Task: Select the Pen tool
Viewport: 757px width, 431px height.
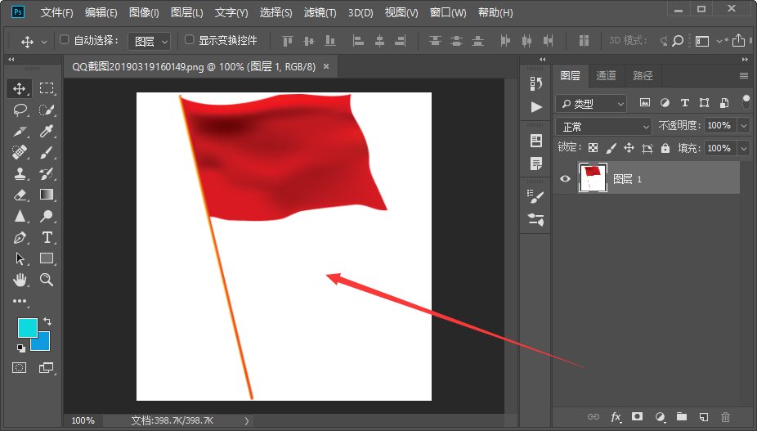Action: pyautogui.click(x=20, y=237)
